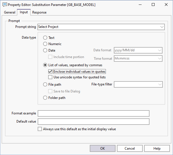The height and width of the screenshot is (155, 173).
Task: Maximize the Property Editor window
Action: (x=153, y=5)
